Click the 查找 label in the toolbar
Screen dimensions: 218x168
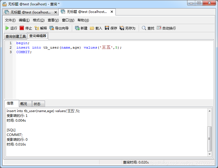point(151,28)
